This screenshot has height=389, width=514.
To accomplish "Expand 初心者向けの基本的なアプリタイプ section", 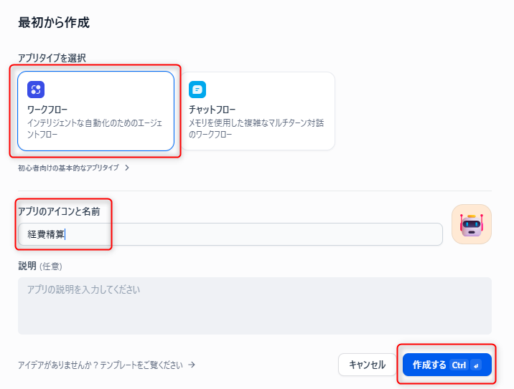I will [68, 168].
